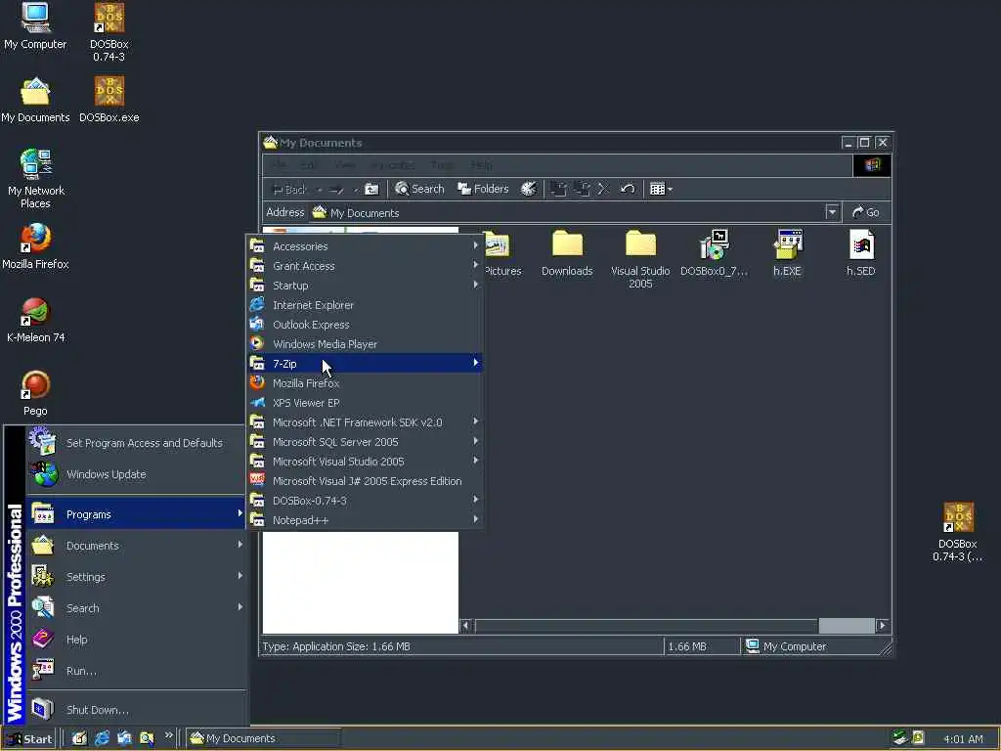
Task: Select the DOSBox0_7... installer file
Action: [714, 253]
